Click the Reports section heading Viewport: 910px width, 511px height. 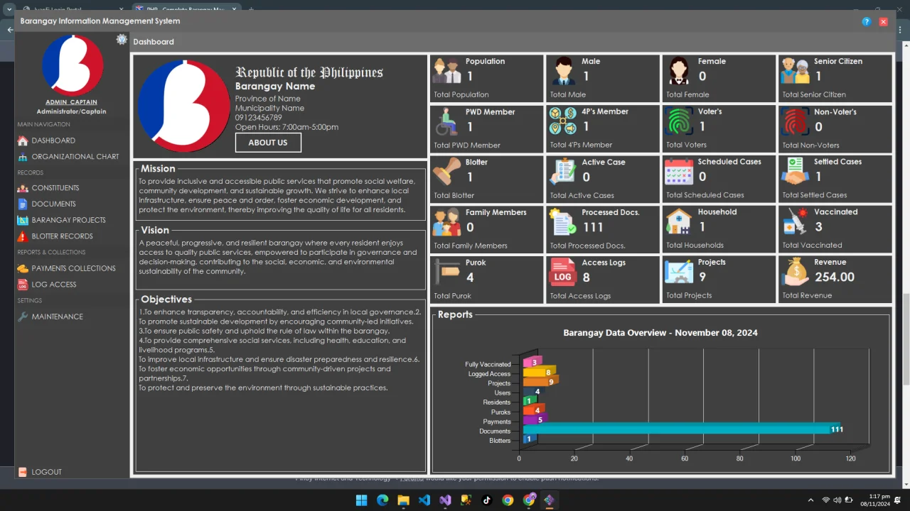(x=455, y=314)
